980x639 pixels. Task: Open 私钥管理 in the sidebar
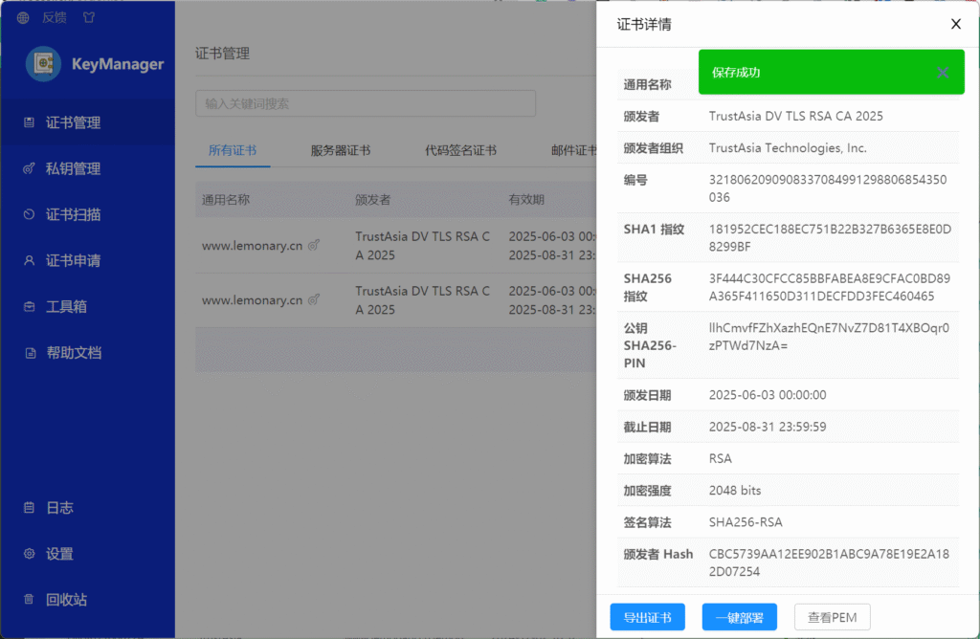click(x=73, y=168)
